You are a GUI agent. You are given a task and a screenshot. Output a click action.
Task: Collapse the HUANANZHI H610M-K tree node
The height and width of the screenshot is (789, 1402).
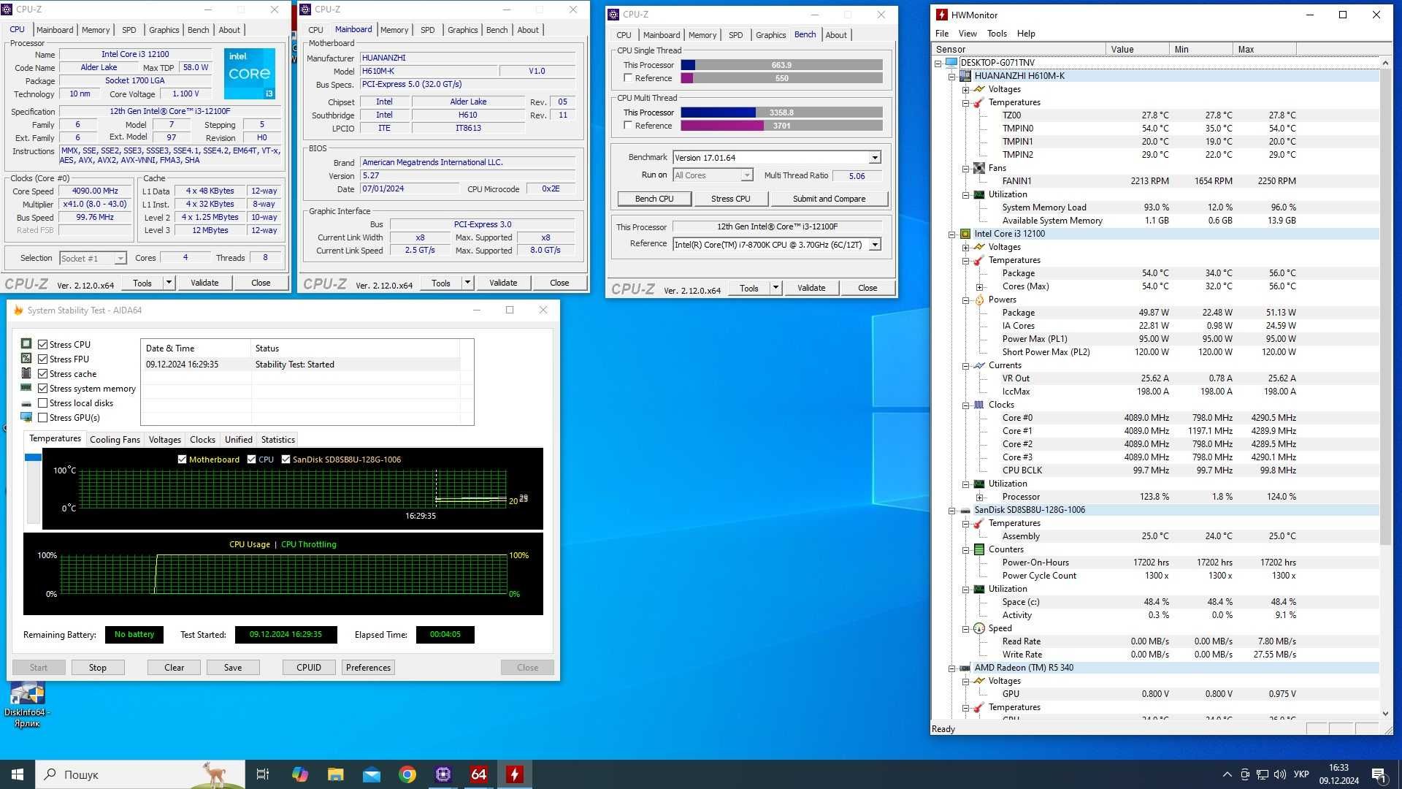click(952, 76)
